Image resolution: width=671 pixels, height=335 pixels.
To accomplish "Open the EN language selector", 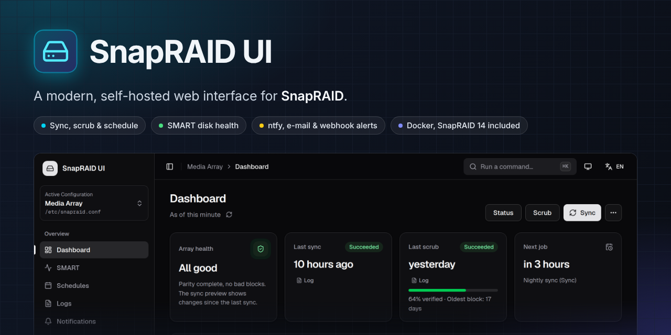I will coord(614,166).
